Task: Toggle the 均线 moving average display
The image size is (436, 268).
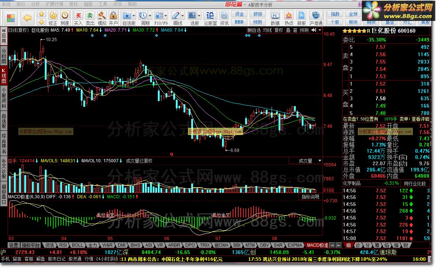Action: point(268,30)
